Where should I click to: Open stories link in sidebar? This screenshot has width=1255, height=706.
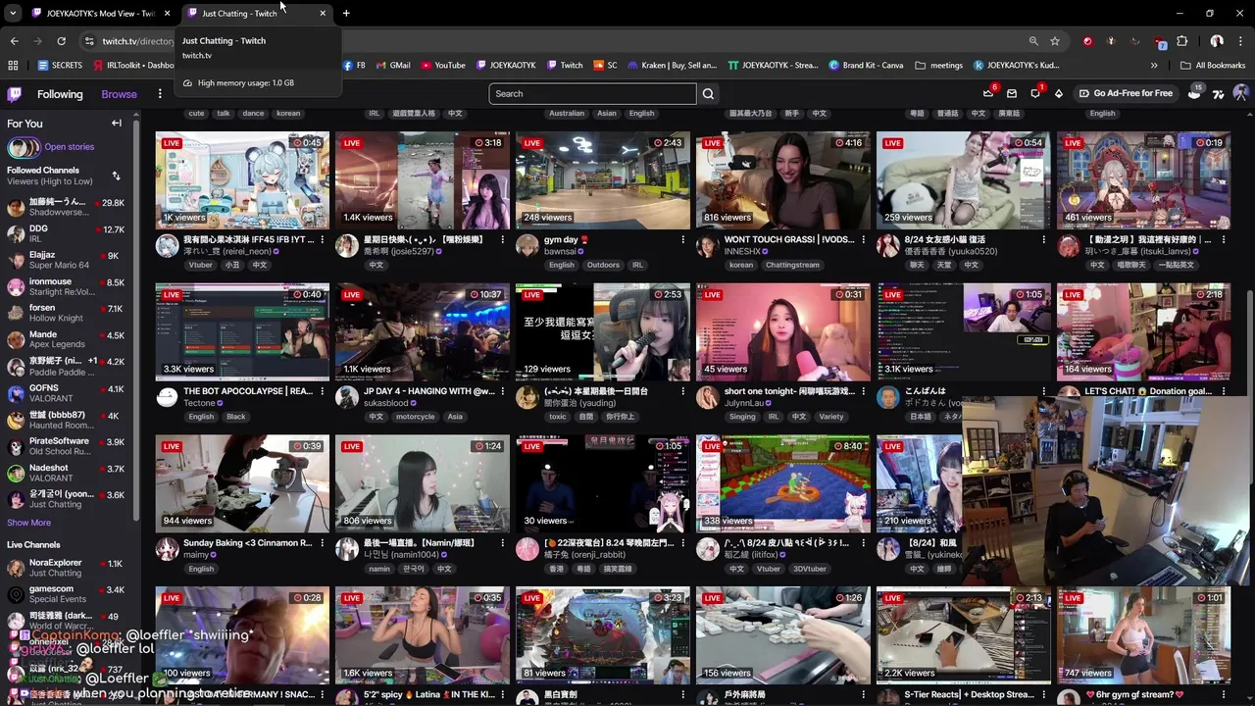click(x=70, y=147)
